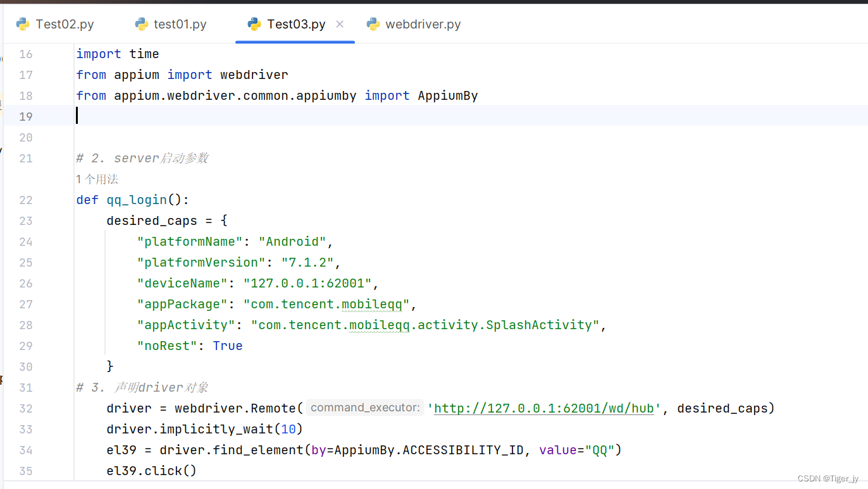Click the command_executor parameter hint
This screenshot has width=868, height=489.
(x=364, y=407)
